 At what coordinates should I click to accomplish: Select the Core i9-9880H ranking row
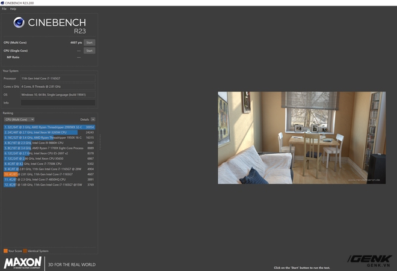click(49, 143)
